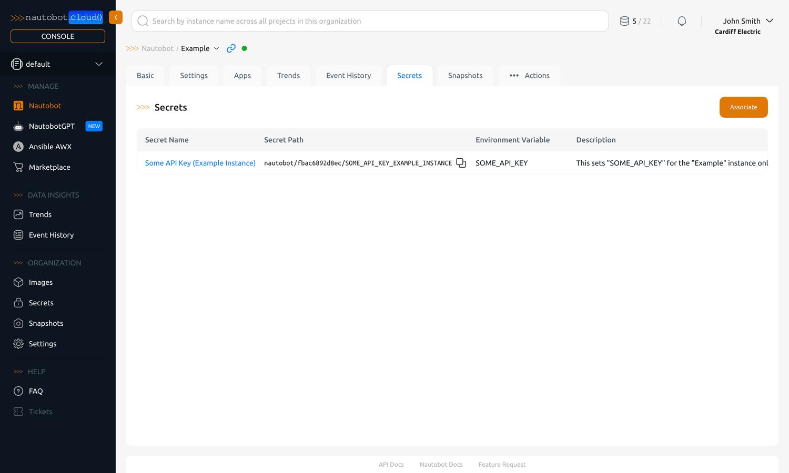
Task: Collapse the sidebar with orange arrow button
Action: [x=116, y=17]
